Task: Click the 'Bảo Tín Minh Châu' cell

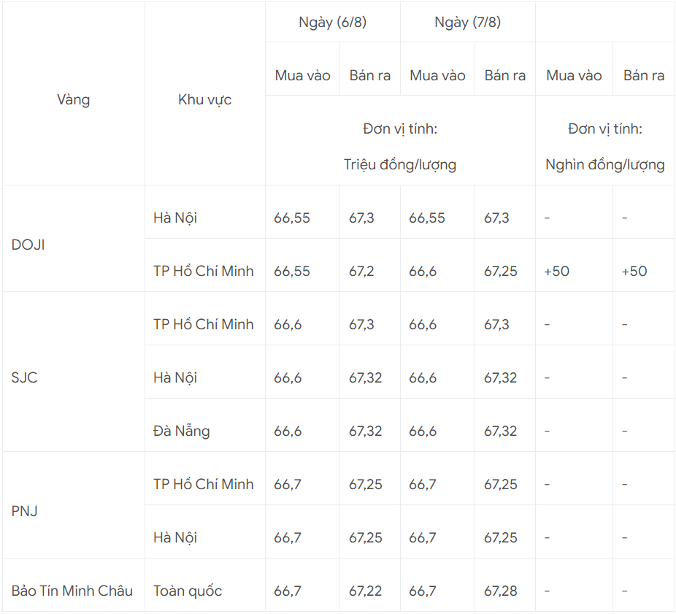Action: [72, 591]
